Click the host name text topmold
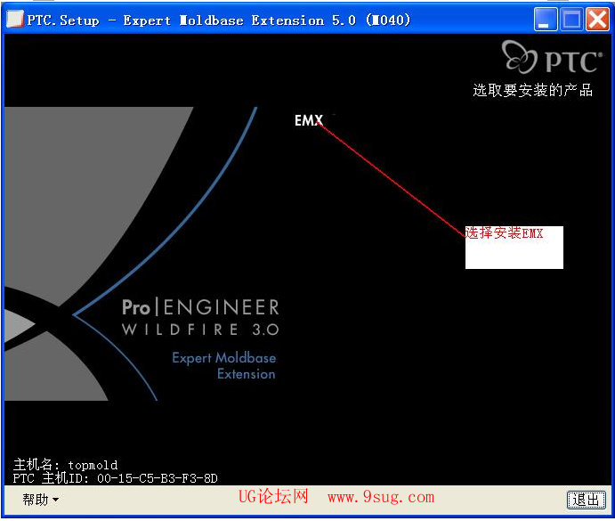The height and width of the screenshot is (521, 615). pos(93,465)
